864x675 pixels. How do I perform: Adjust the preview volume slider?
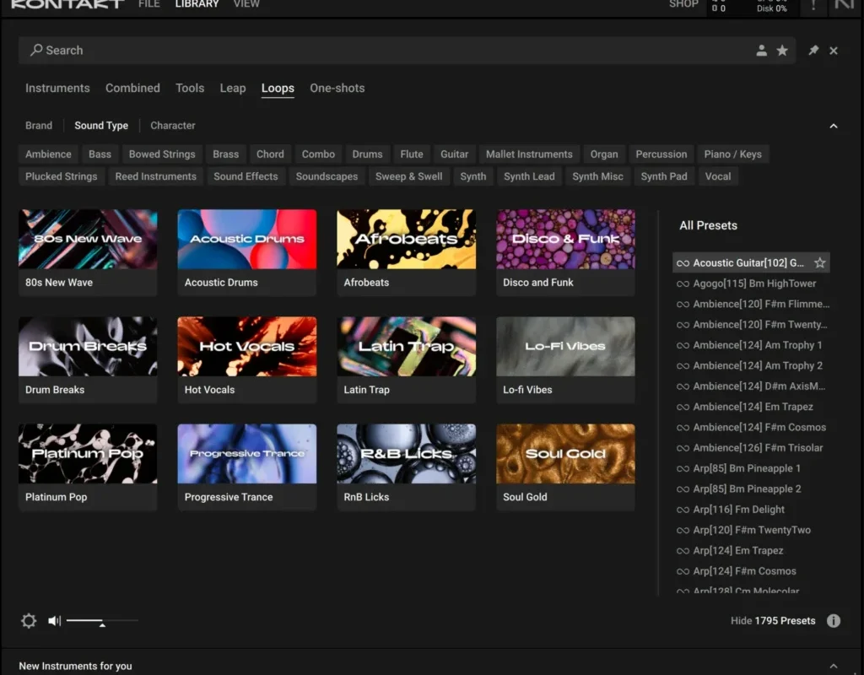click(102, 621)
